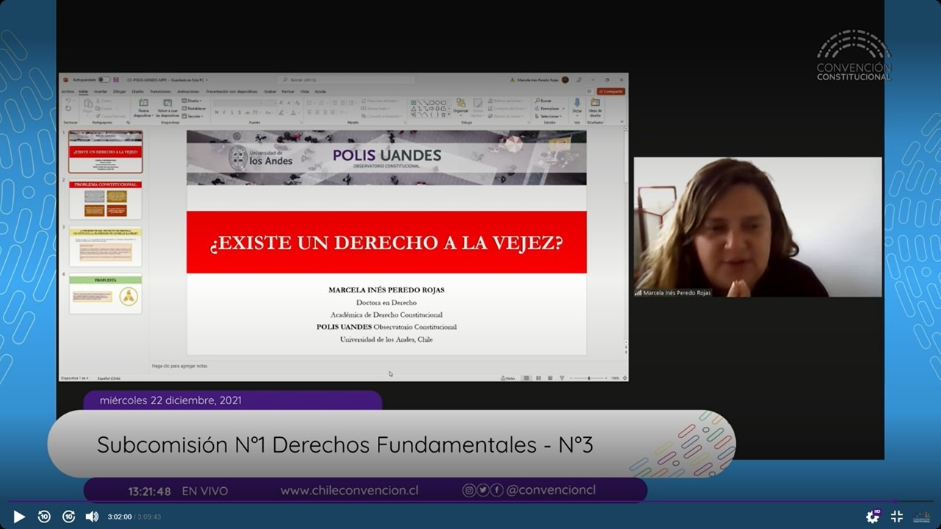Play the video

pos(19,517)
